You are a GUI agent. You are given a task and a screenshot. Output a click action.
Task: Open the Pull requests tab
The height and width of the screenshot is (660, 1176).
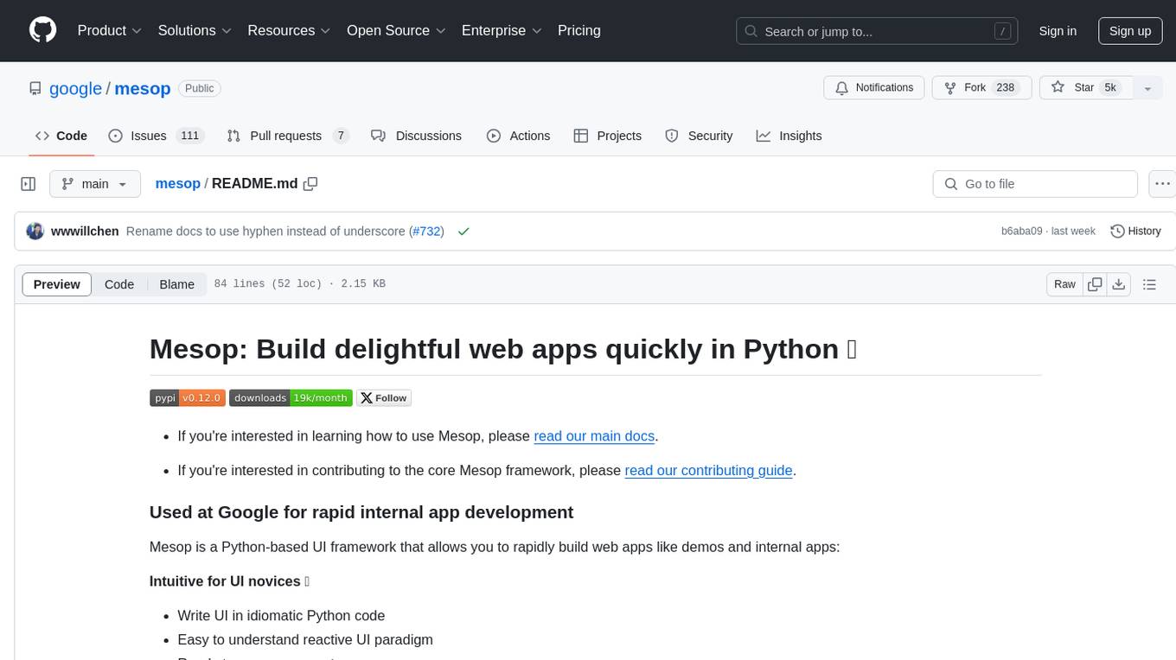pyautogui.click(x=287, y=136)
